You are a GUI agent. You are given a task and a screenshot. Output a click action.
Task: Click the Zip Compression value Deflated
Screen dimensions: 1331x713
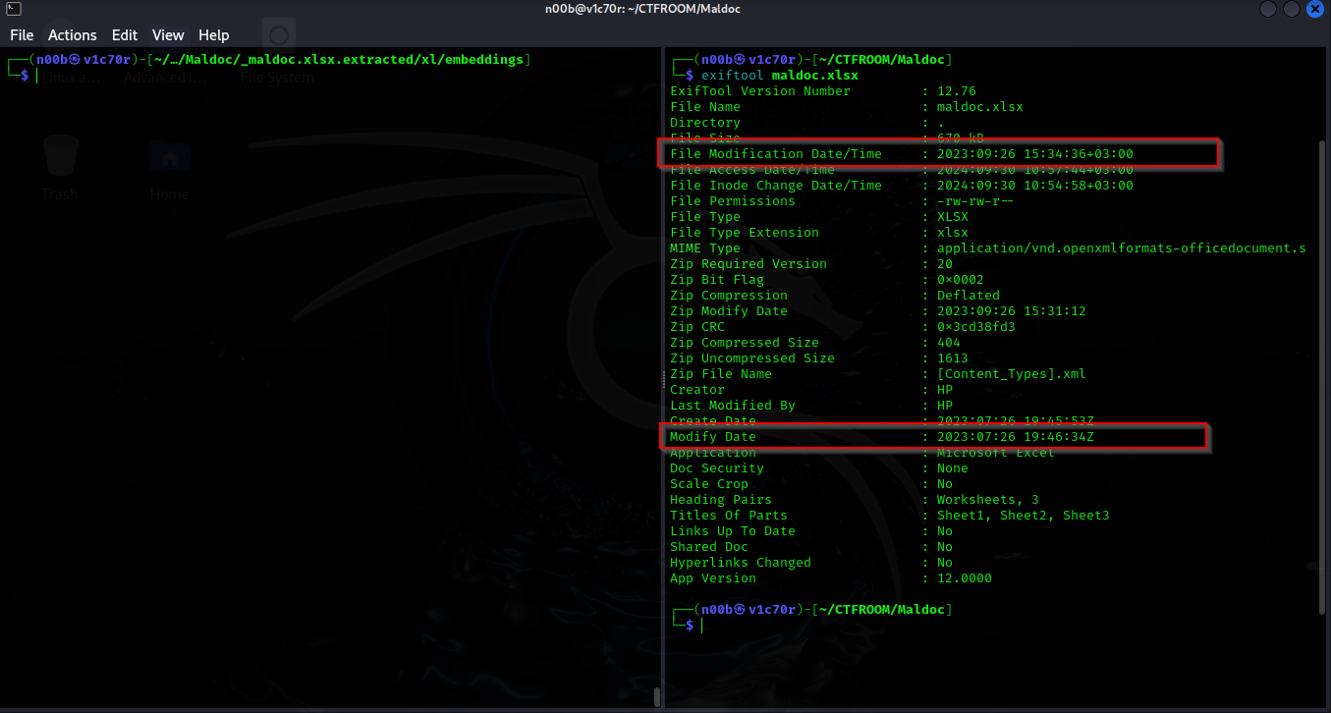[x=968, y=296]
